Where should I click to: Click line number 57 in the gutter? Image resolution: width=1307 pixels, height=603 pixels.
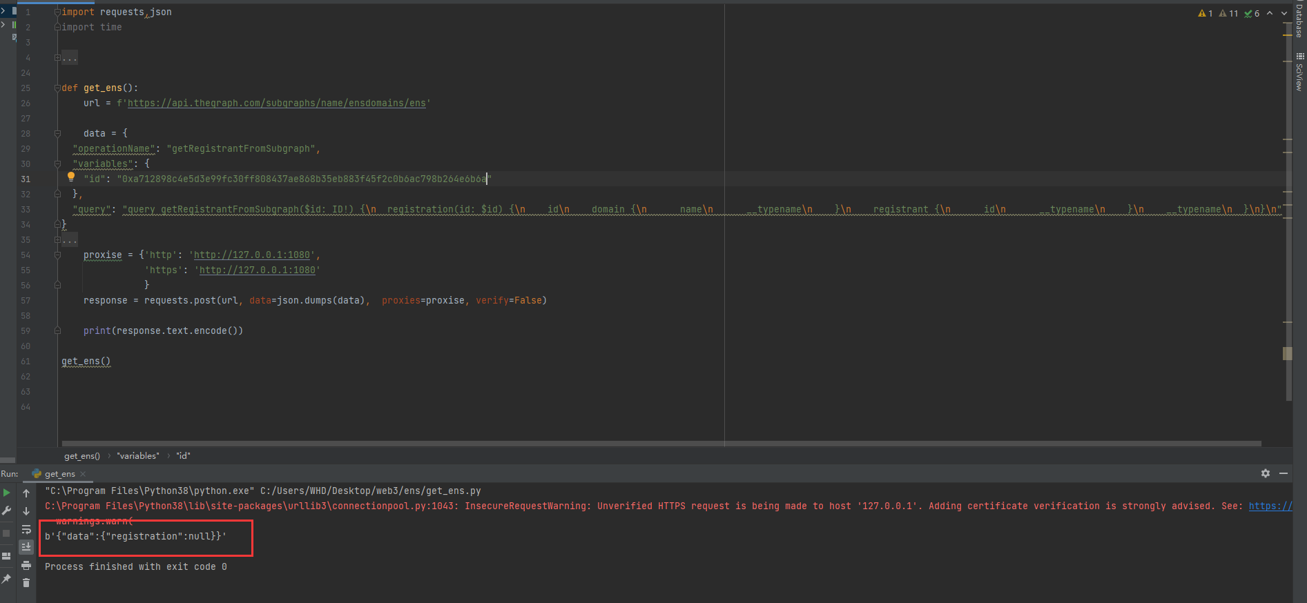point(26,301)
